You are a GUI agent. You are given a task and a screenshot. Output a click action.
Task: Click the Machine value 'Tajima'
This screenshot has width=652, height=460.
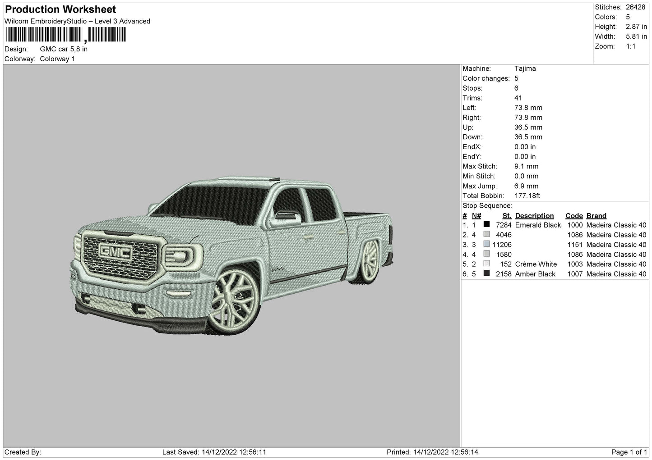[x=525, y=69]
